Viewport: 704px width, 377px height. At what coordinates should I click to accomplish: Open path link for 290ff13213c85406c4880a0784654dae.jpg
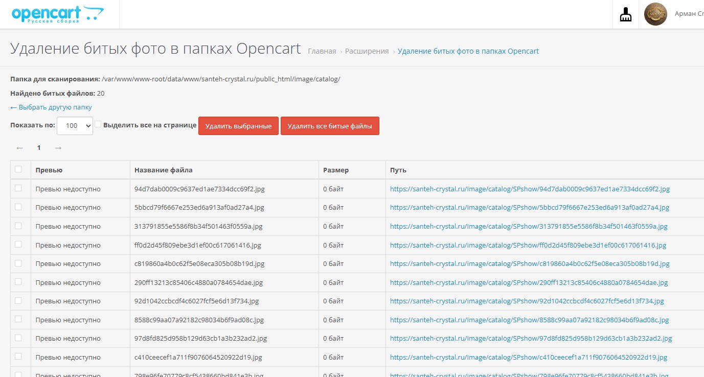pos(529,282)
